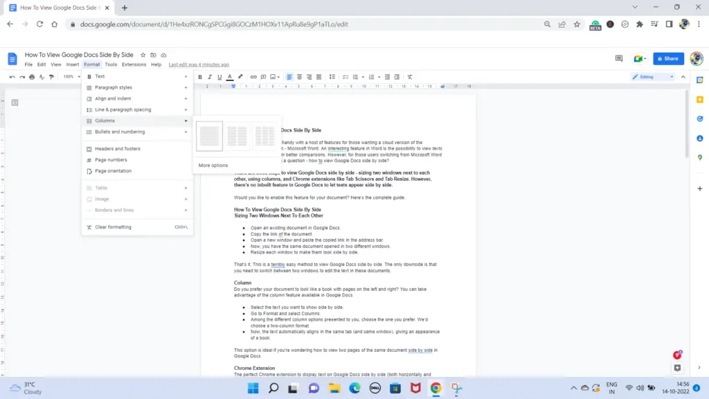The width and height of the screenshot is (709, 399).
Task: Increase the paragraph indent
Action: click(x=397, y=77)
